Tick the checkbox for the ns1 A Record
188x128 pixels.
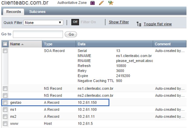coord(5,110)
